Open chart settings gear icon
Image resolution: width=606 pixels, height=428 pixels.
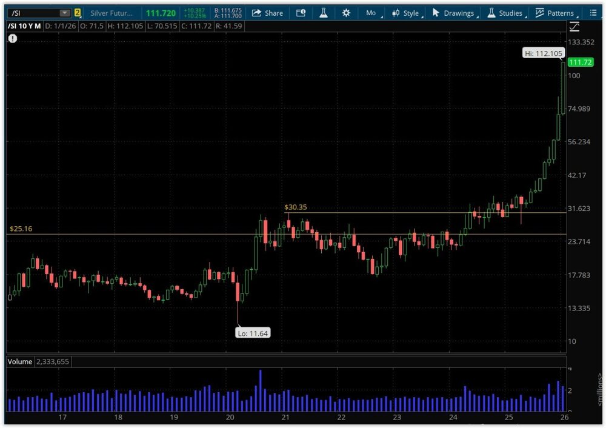point(346,13)
